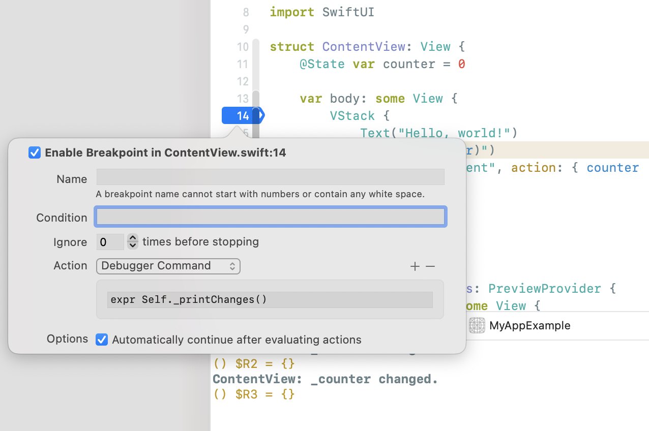Image resolution: width=649 pixels, height=431 pixels.
Task: Select the MyAppExample process label
Action: (529, 325)
